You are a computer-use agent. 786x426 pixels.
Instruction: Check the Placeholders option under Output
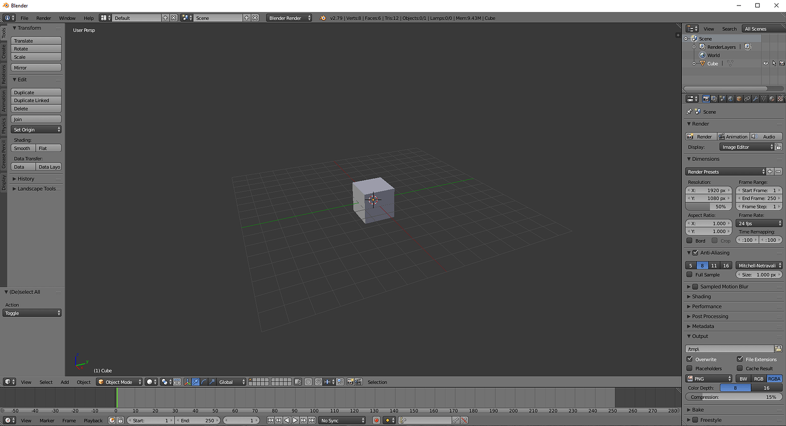tap(689, 368)
